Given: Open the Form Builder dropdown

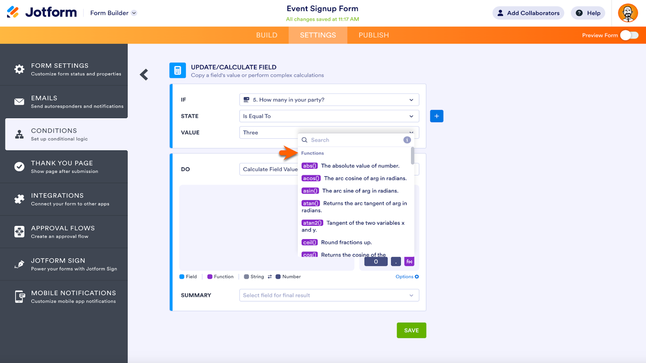Looking at the screenshot, I should tap(113, 13).
